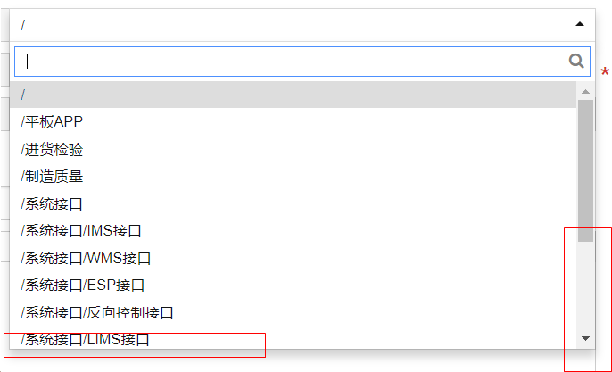
Task: Collapse the list with the up caret
Action: [x=580, y=25]
